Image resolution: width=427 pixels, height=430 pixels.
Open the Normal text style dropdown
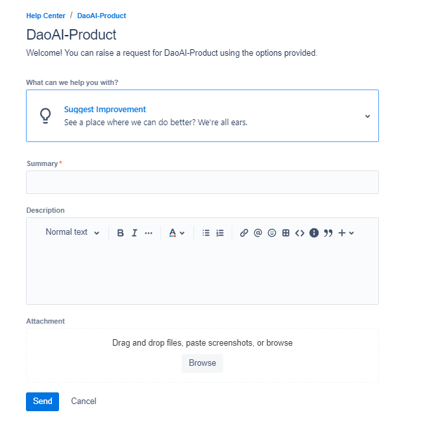point(72,232)
